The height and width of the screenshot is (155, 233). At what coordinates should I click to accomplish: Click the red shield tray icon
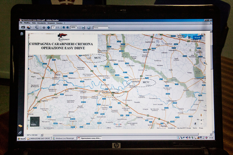coord(206,138)
